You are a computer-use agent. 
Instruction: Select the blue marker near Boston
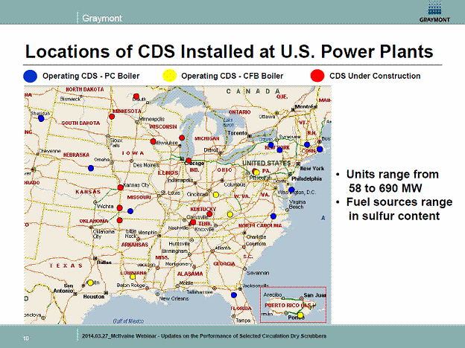tap(320, 149)
